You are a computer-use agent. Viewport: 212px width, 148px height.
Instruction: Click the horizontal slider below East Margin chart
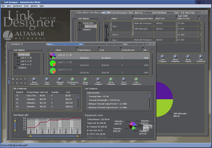pyautogui.click(x=54, y=136)
